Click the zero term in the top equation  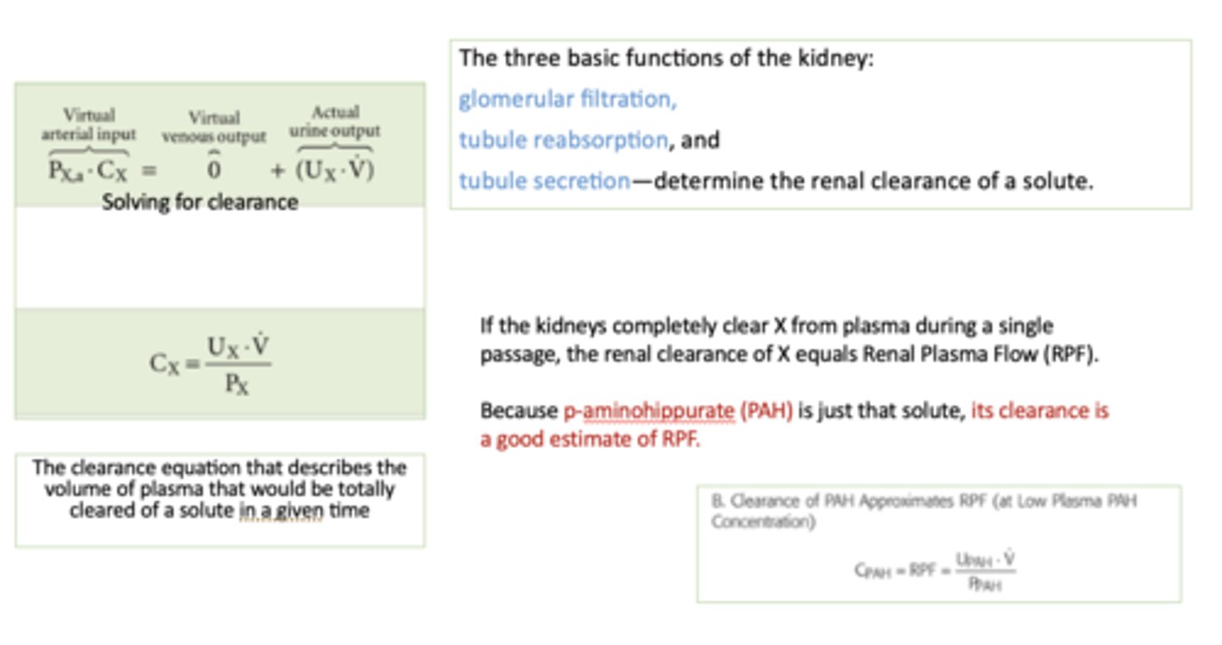215,170
